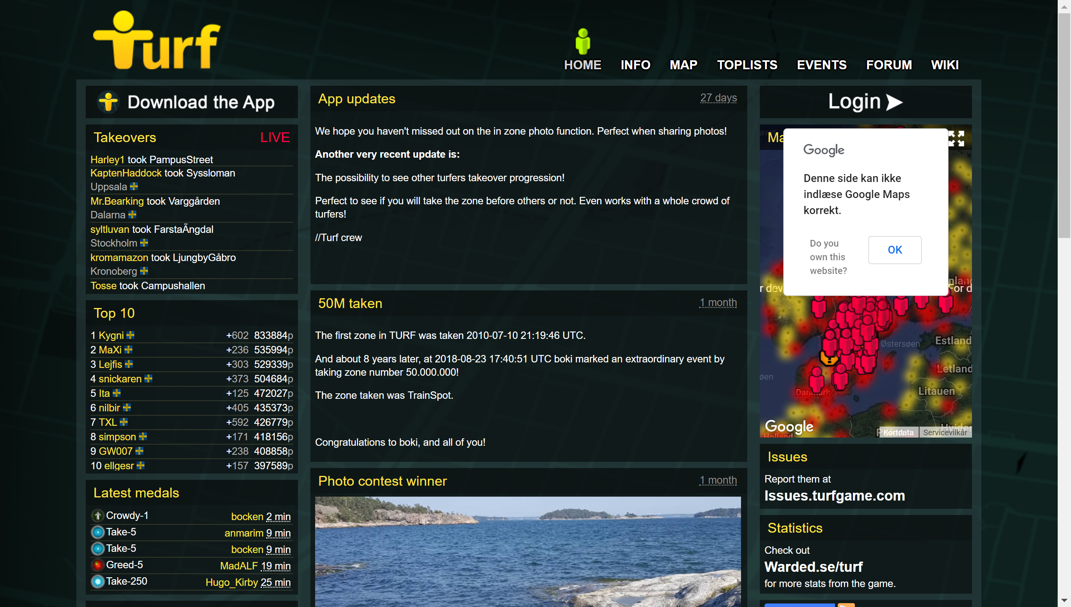Open top player Lejfis
Viewport: 1071px width, 607px height.
pos(110,364)
